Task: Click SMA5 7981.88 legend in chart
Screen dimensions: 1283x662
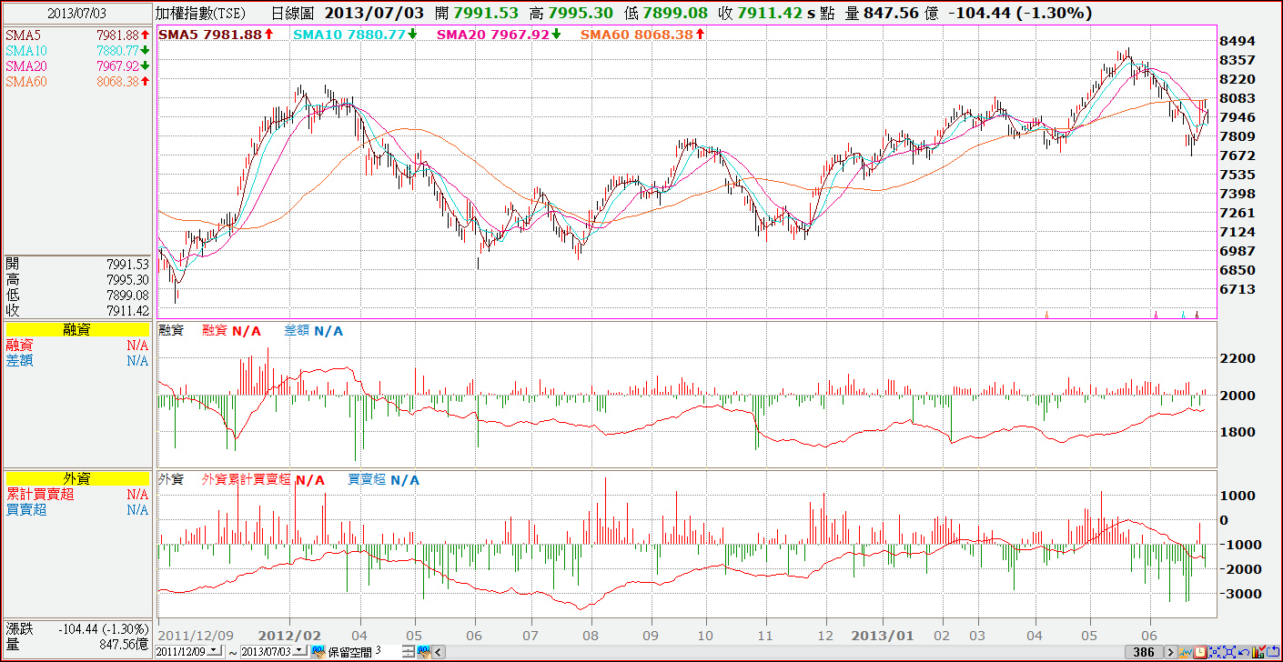Action: point(216,35)
